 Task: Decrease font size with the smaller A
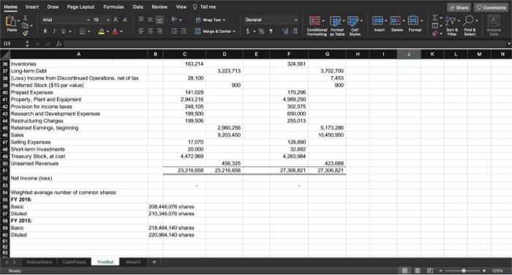(x=125, y=20)
